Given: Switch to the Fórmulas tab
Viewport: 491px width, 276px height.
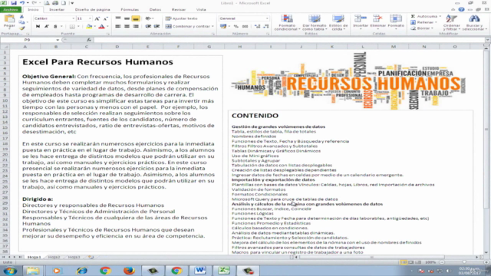Looking at the screenshot, I should pyautogui.click(x=130, y=10).
